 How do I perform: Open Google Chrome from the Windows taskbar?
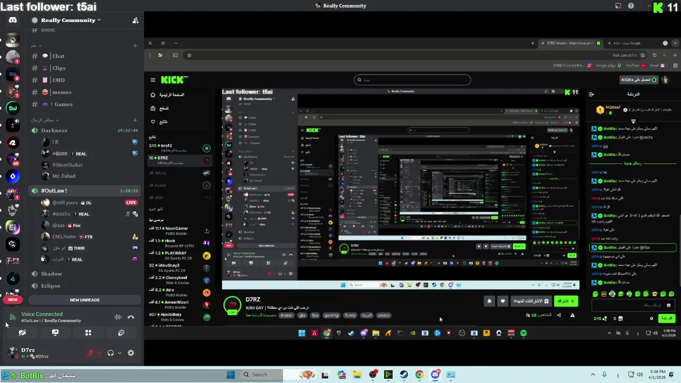point(419,374)
